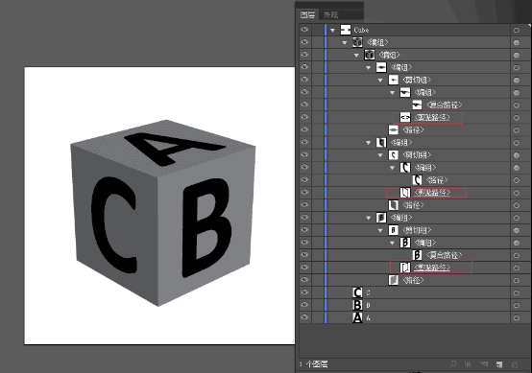The height and width of the screenshot is (373, 532).
Task: Collapse the <编组> with large B thumbnail
Action: (x=392, y=244)
